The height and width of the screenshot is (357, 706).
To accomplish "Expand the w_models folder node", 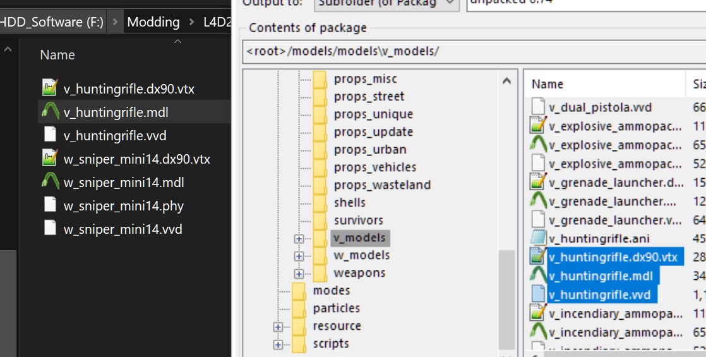I will click(299, 256).
